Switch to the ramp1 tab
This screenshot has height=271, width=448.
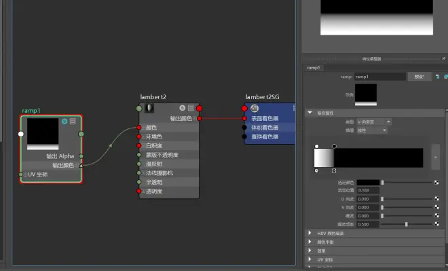314,68
